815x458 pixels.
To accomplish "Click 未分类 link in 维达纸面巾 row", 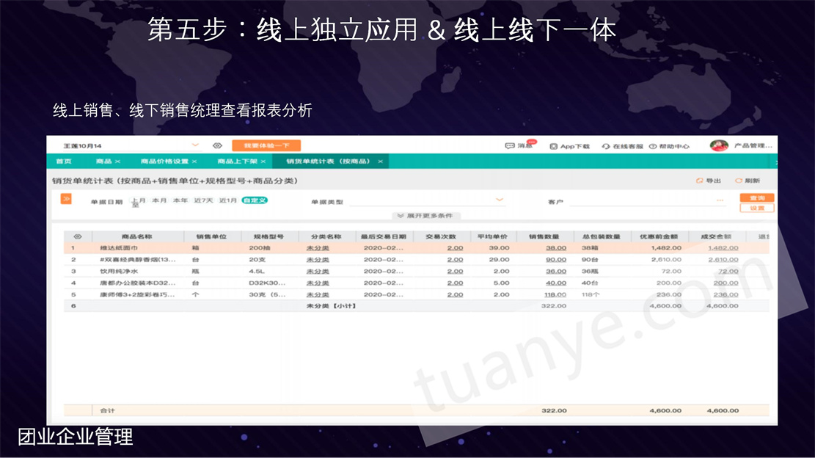I will (x=318, y=248).
